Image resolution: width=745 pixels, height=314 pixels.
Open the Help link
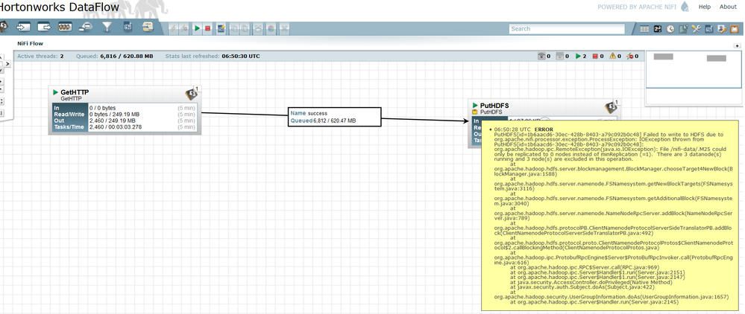coord(704,7)
